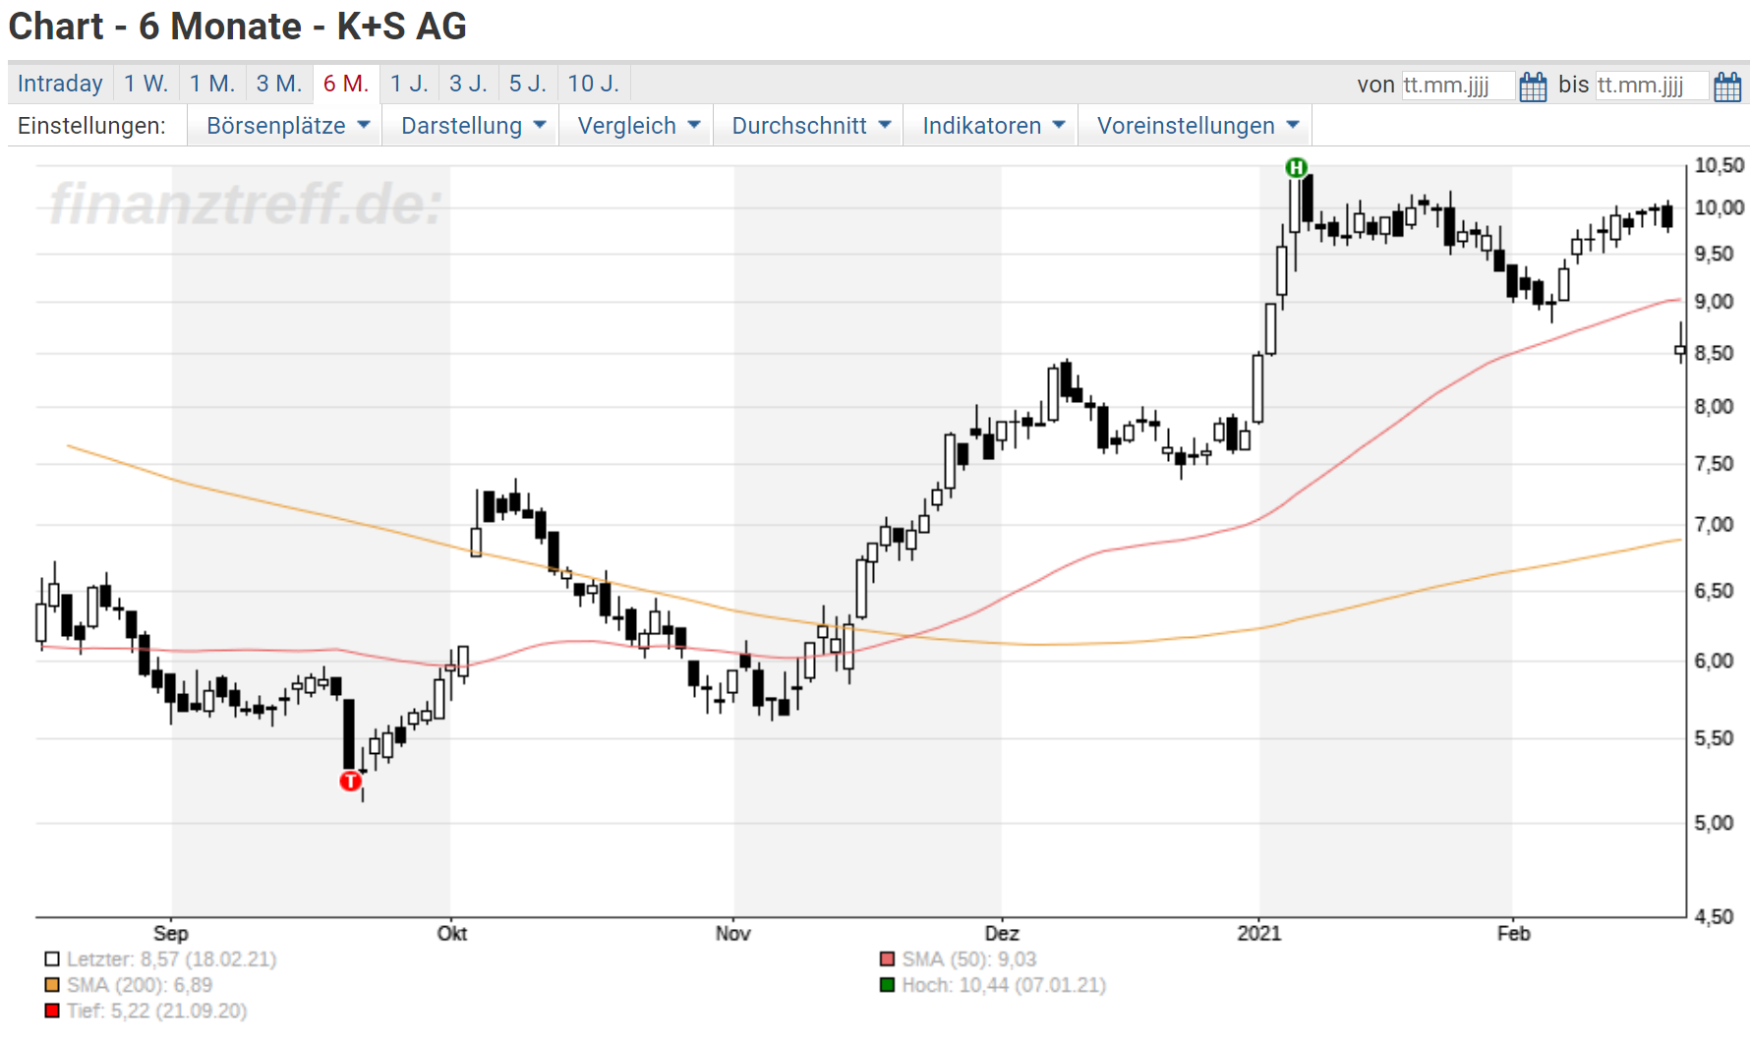Click the red T low marker
This screenshot has height=1043, width=1750.
point(351,781)
